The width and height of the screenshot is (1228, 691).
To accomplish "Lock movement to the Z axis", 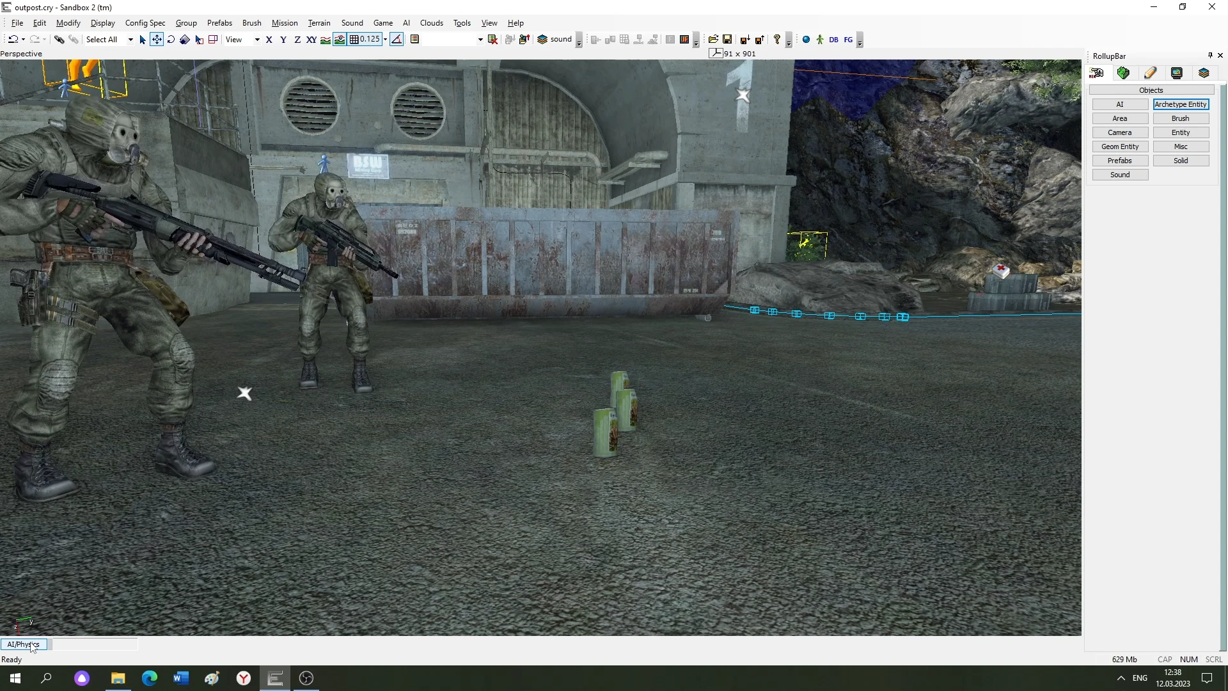I will pos(297,40).
